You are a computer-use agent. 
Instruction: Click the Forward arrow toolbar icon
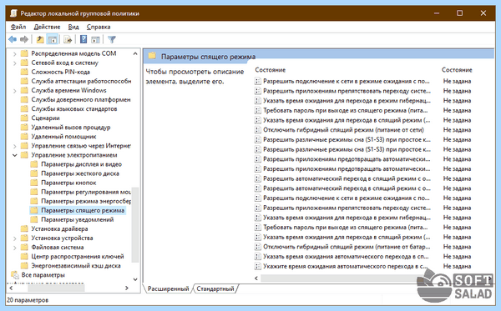coord(24,39)
